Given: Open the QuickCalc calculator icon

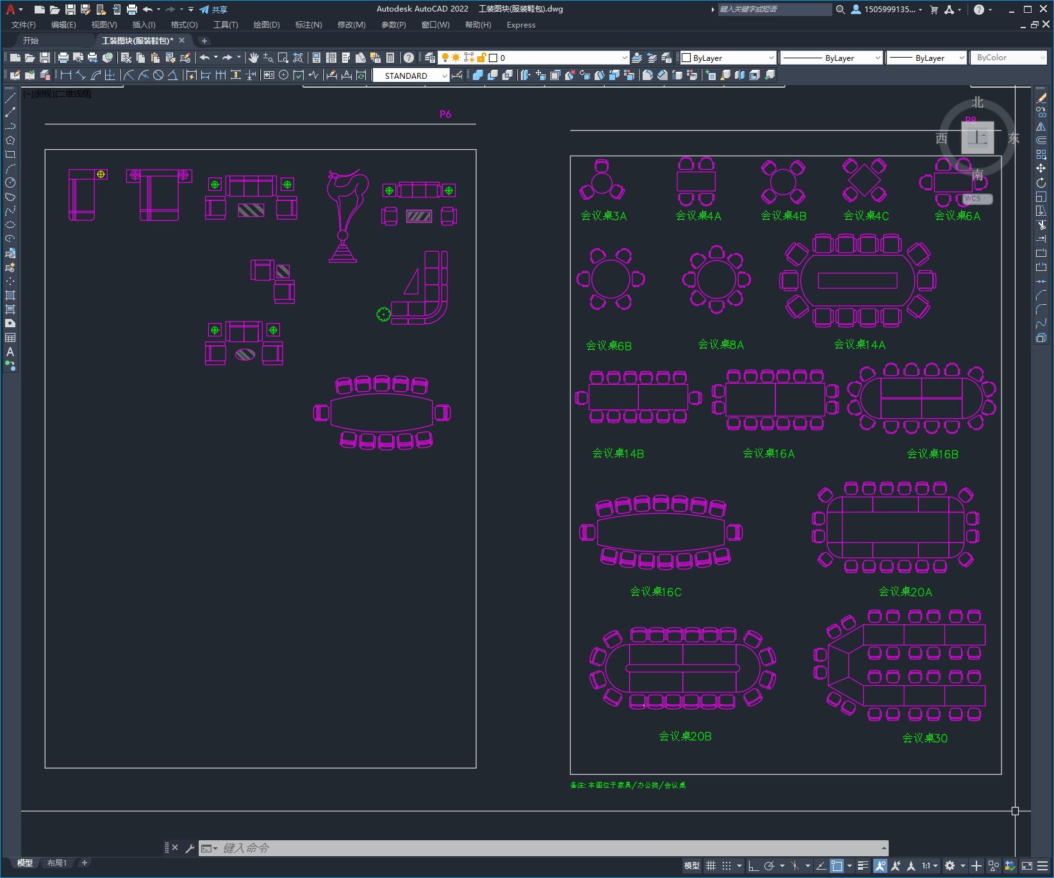Looking at the screenshot, I should [390, 58].
